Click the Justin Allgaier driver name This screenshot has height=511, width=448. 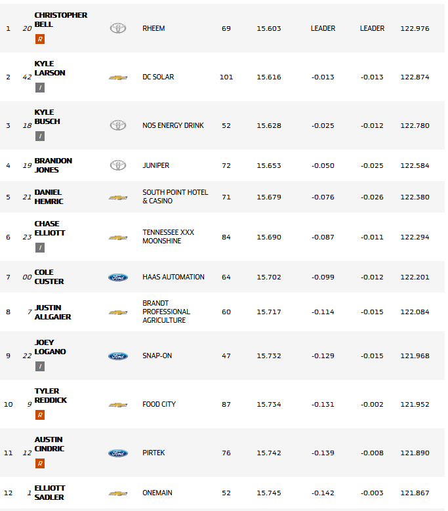[52, 312]
